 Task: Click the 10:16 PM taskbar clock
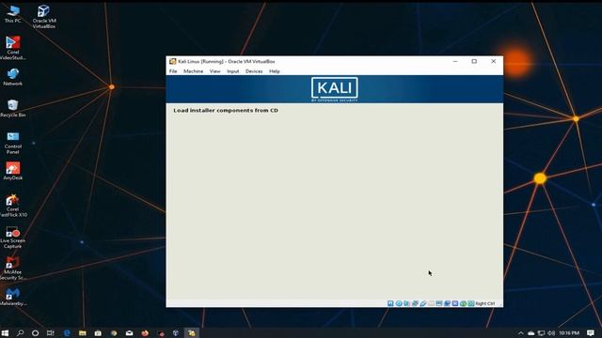569,333
